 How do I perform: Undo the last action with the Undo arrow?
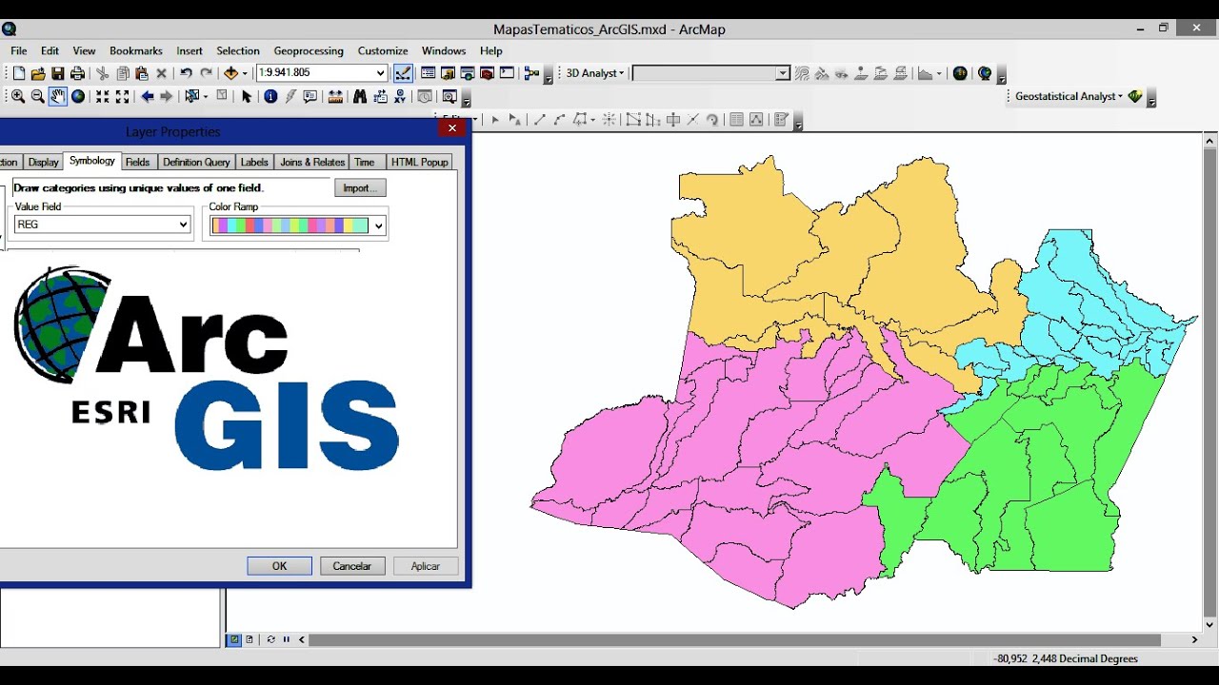coord(187,73)
